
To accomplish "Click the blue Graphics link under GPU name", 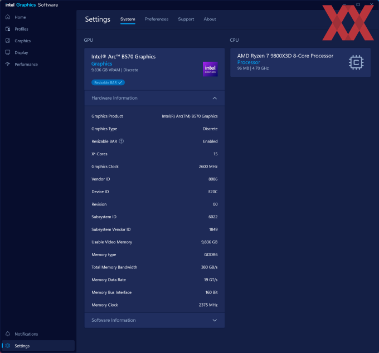I will pos(101,63).
